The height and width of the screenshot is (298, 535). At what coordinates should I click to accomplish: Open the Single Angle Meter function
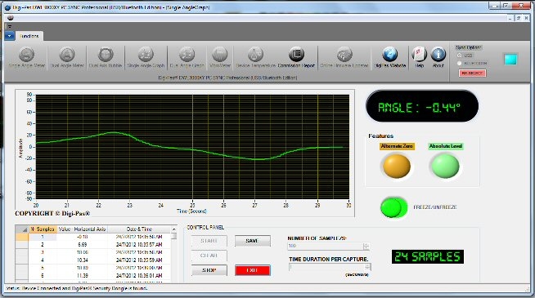point(27,57)
